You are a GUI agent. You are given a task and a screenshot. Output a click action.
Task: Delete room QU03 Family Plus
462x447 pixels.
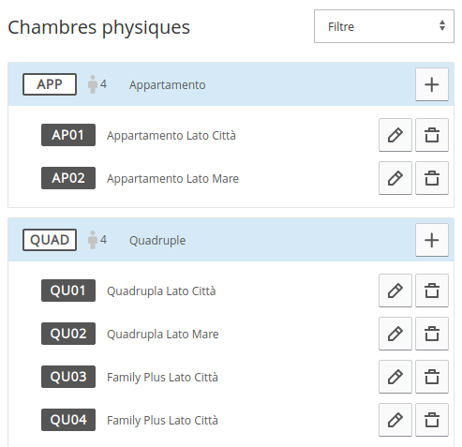click(x=432, y=377)
